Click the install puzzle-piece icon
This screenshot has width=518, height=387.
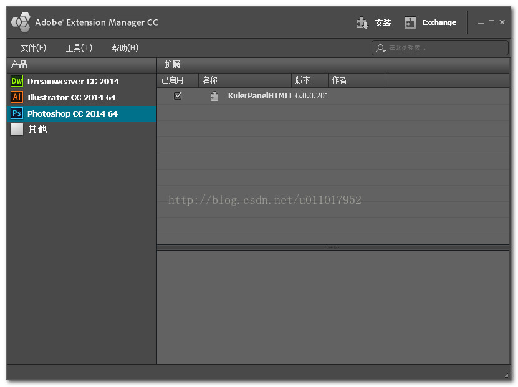(362, 23)
